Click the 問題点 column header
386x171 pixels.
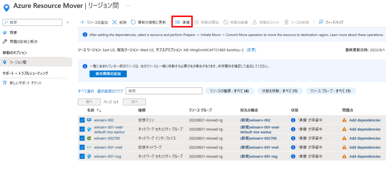click(x=348, y=110)
